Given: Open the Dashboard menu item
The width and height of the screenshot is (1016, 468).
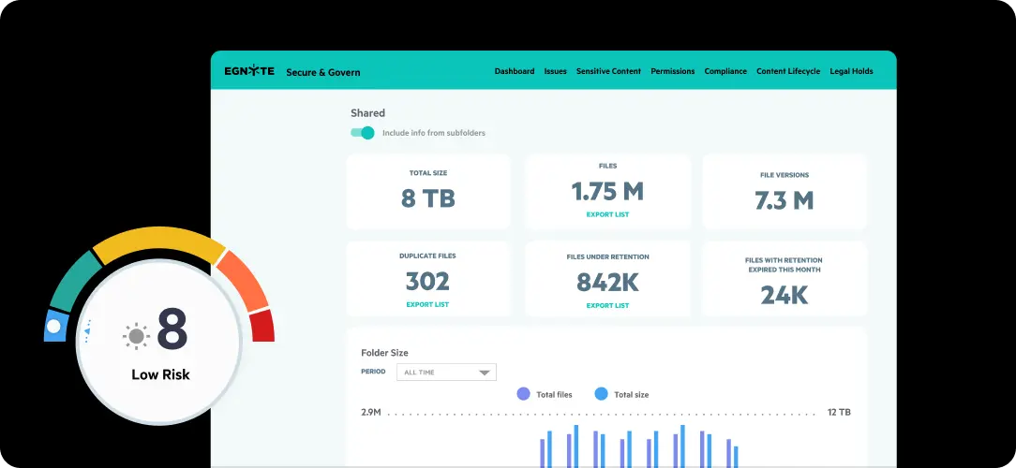Looking at the screenshot, I should coord(515,71).
